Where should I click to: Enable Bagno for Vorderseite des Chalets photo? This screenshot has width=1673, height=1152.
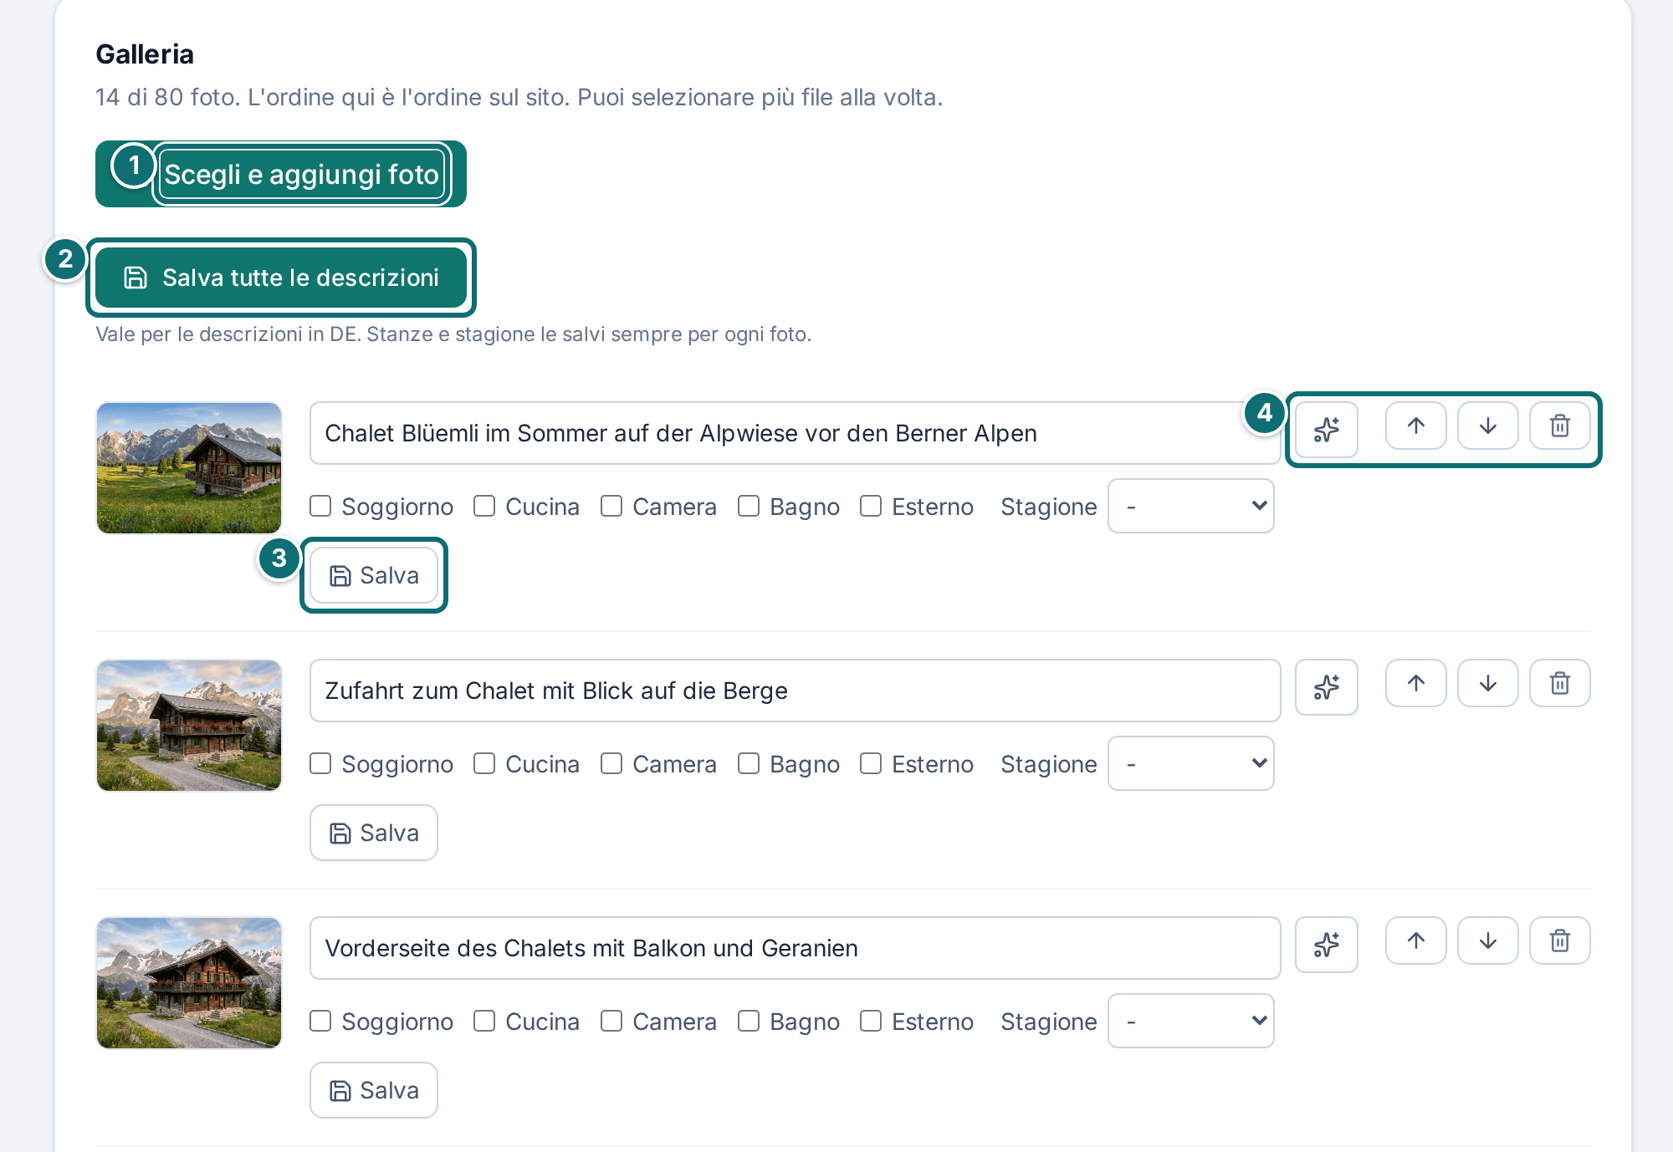tap(749, 1021)
